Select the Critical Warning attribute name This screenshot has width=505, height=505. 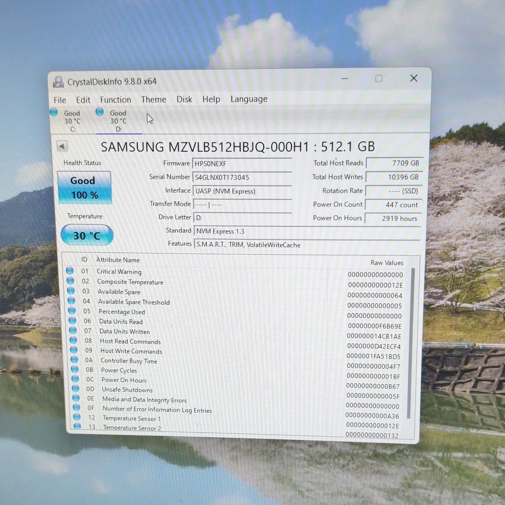click(x=119, y=272)
